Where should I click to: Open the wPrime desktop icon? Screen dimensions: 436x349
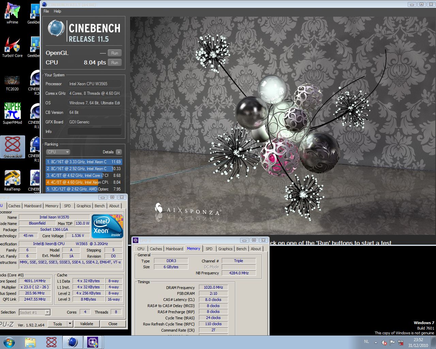coord(12,14)
